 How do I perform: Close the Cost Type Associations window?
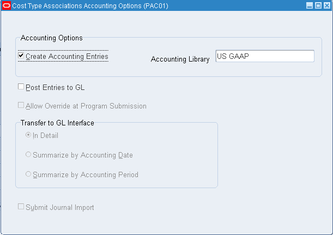326,5
